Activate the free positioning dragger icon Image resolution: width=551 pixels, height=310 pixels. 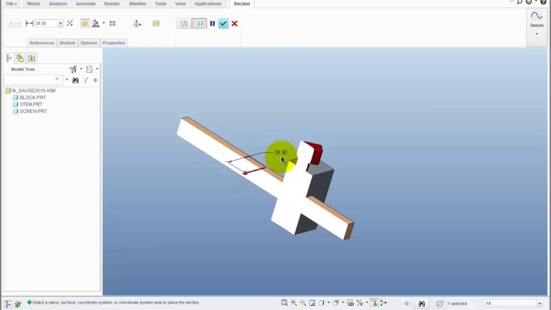coord(137,24)
